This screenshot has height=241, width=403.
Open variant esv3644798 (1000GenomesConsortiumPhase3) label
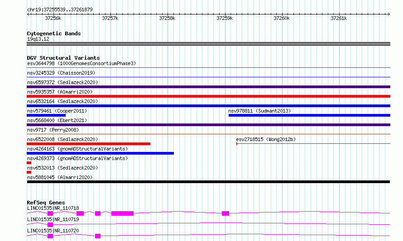tap(82, 63)
